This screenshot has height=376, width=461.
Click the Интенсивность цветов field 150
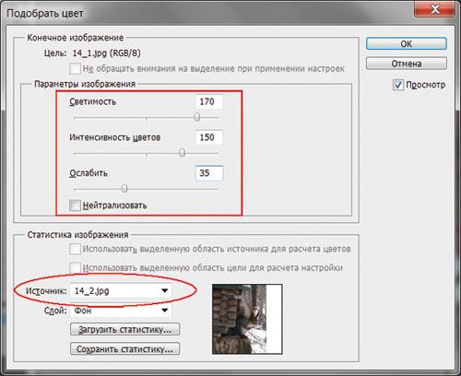(x=209, y=137)
